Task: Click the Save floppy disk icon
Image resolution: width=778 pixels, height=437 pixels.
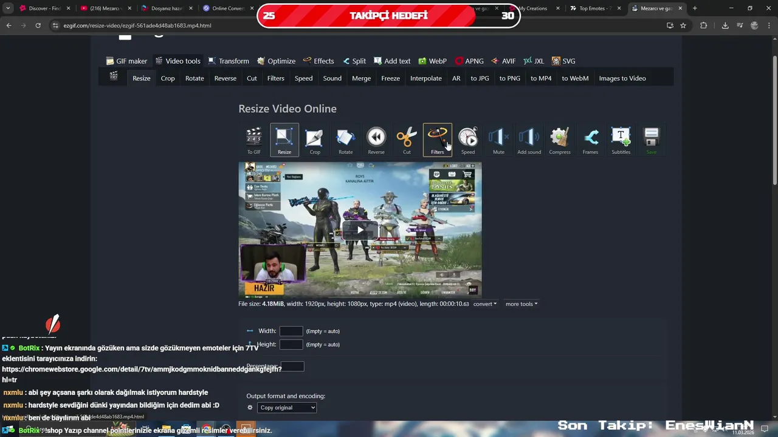Action: (x=652, y=140)
